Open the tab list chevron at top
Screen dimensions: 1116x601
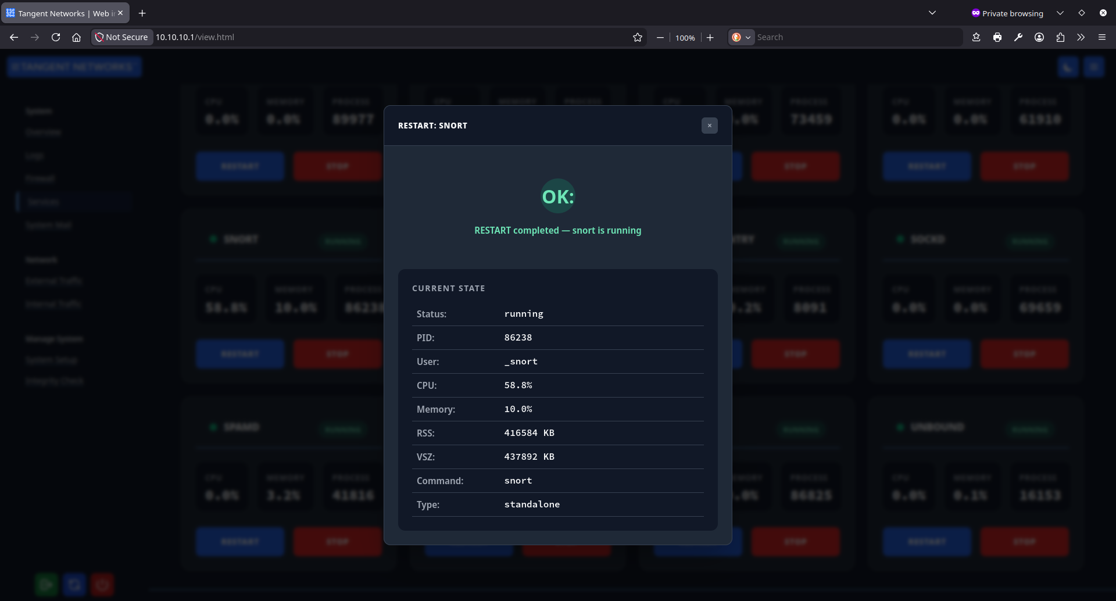tap(932, 12)
